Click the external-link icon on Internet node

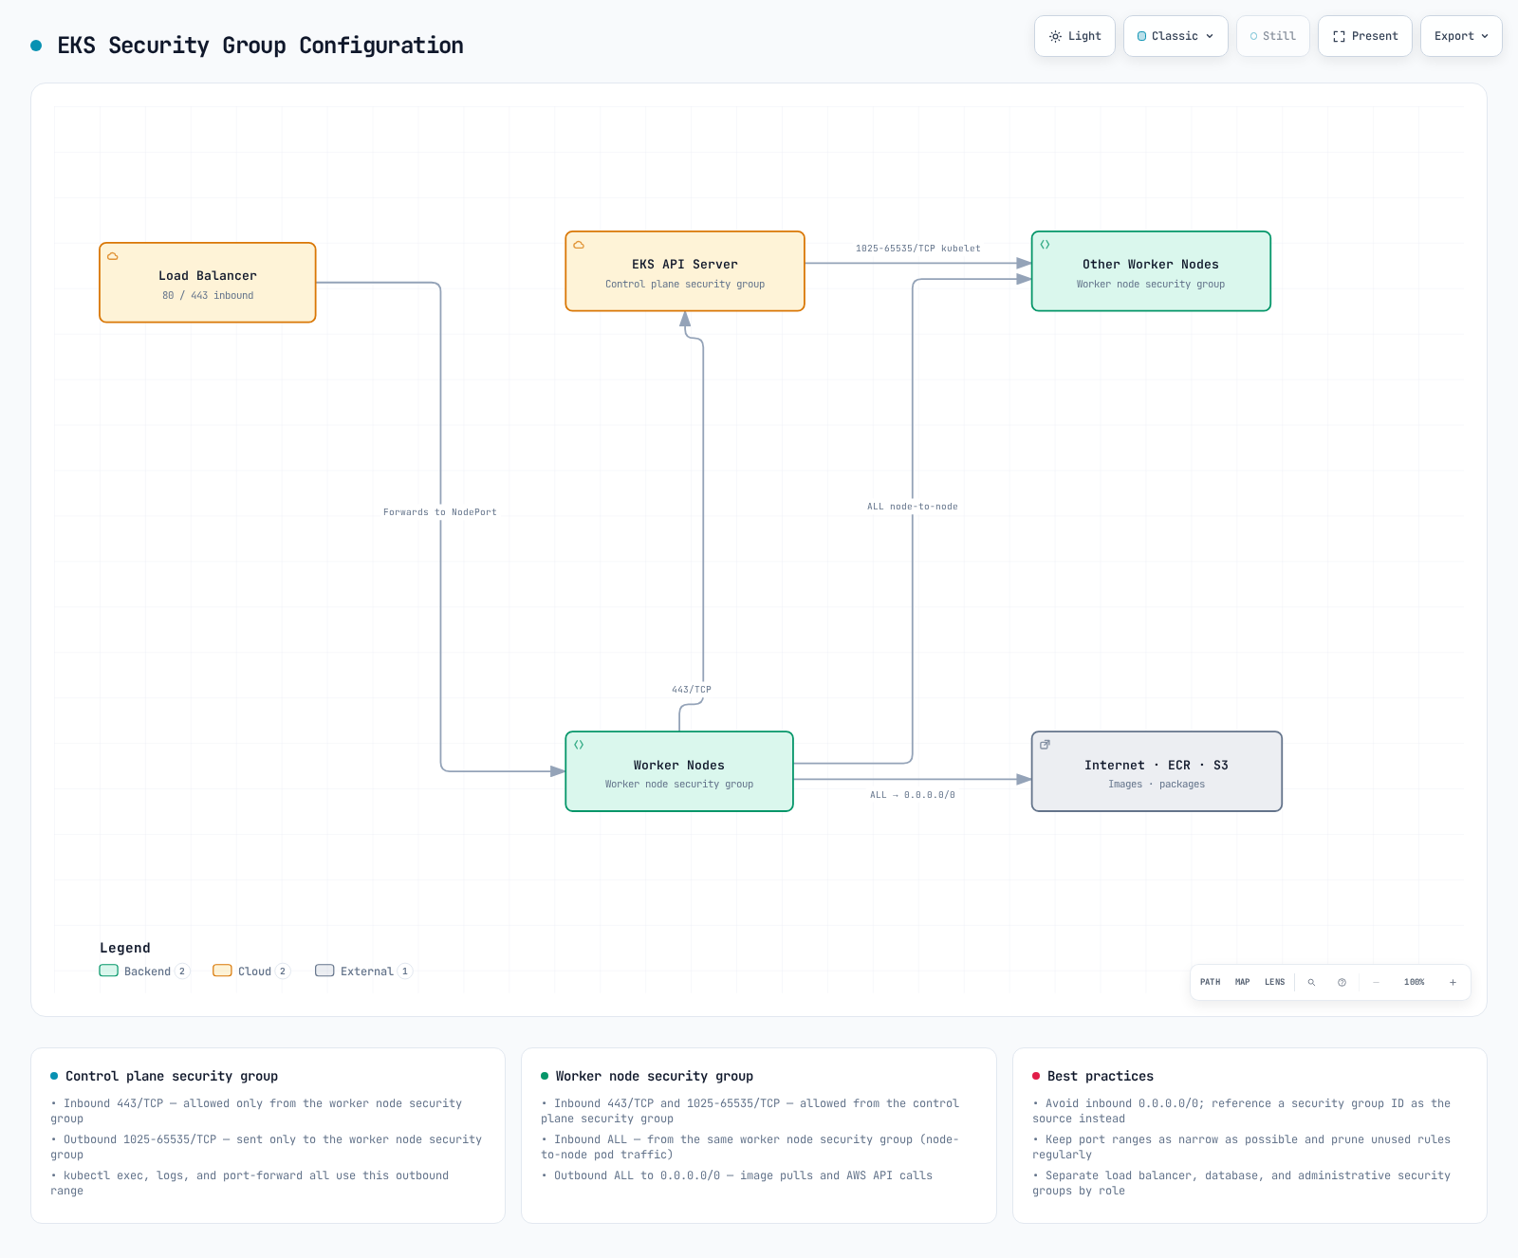(1045, 745)
